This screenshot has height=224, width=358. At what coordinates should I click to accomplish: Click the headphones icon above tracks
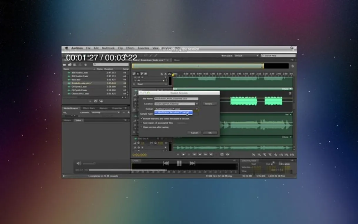pyautogui.click(x=169, y=74)
